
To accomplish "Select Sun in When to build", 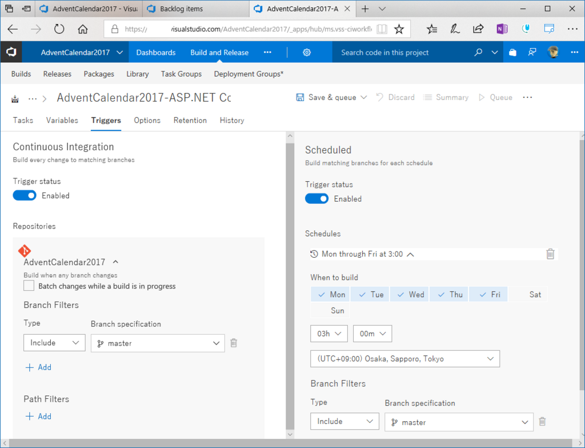I will point(330,310).
